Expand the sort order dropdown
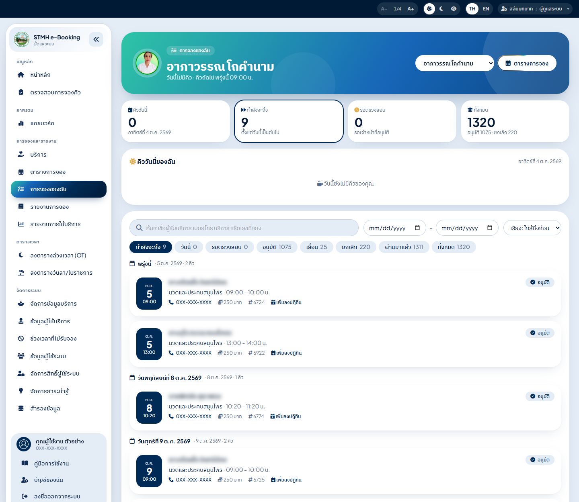The image size is (579, 502). 532,228
